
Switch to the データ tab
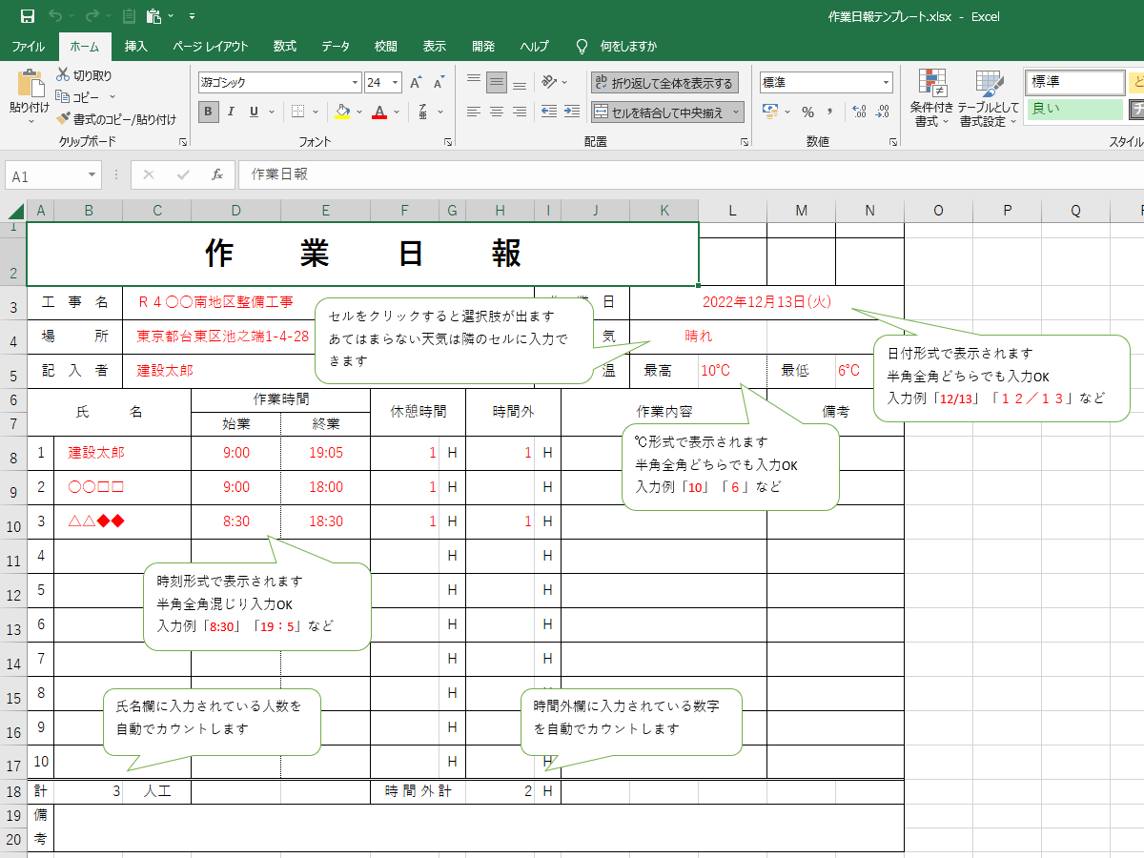335,46
